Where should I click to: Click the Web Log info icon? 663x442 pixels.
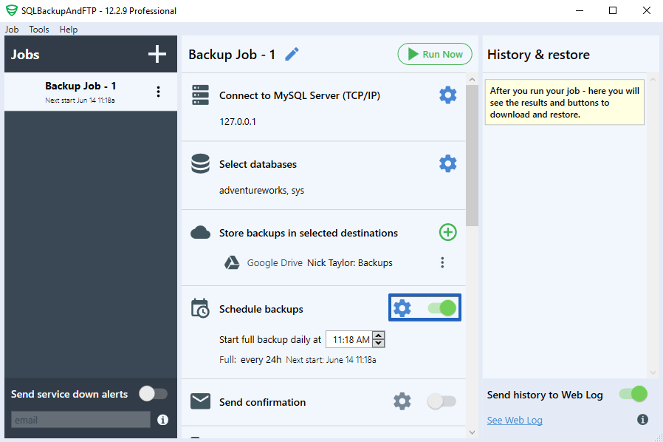point(642,420)
